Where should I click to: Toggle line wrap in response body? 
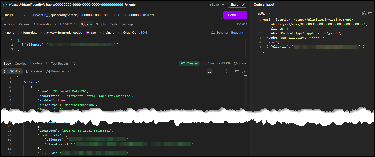point(209,71)
